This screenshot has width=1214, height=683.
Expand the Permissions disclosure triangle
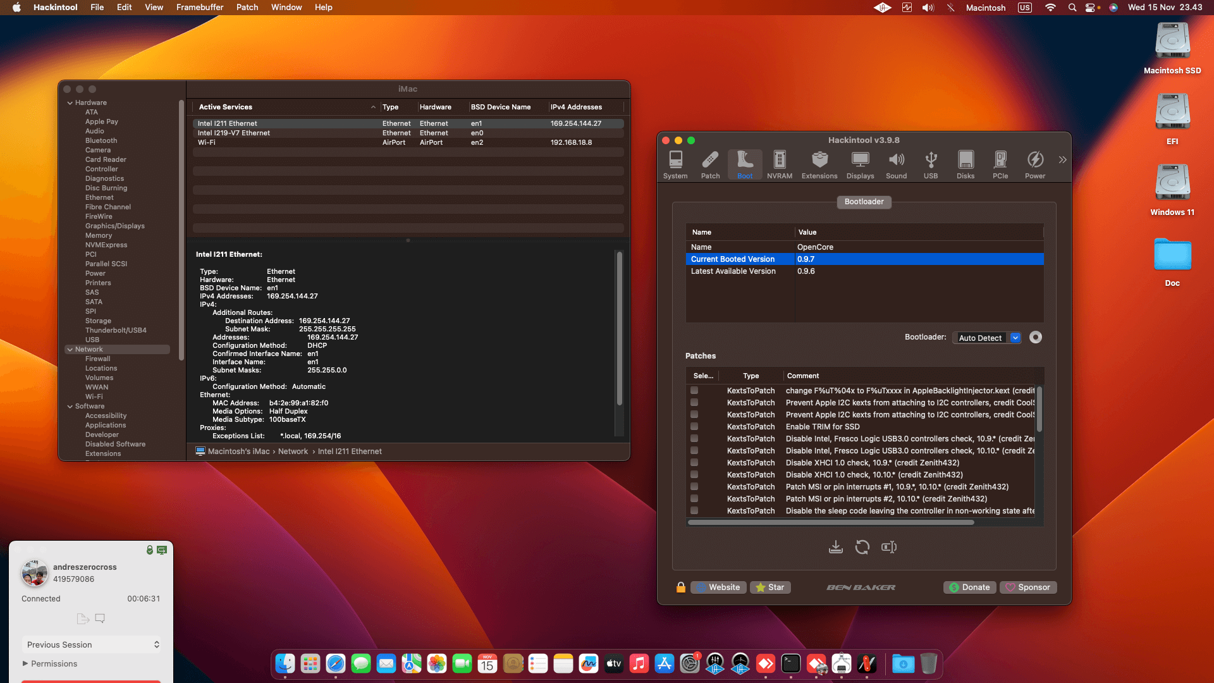pos(25,663)
